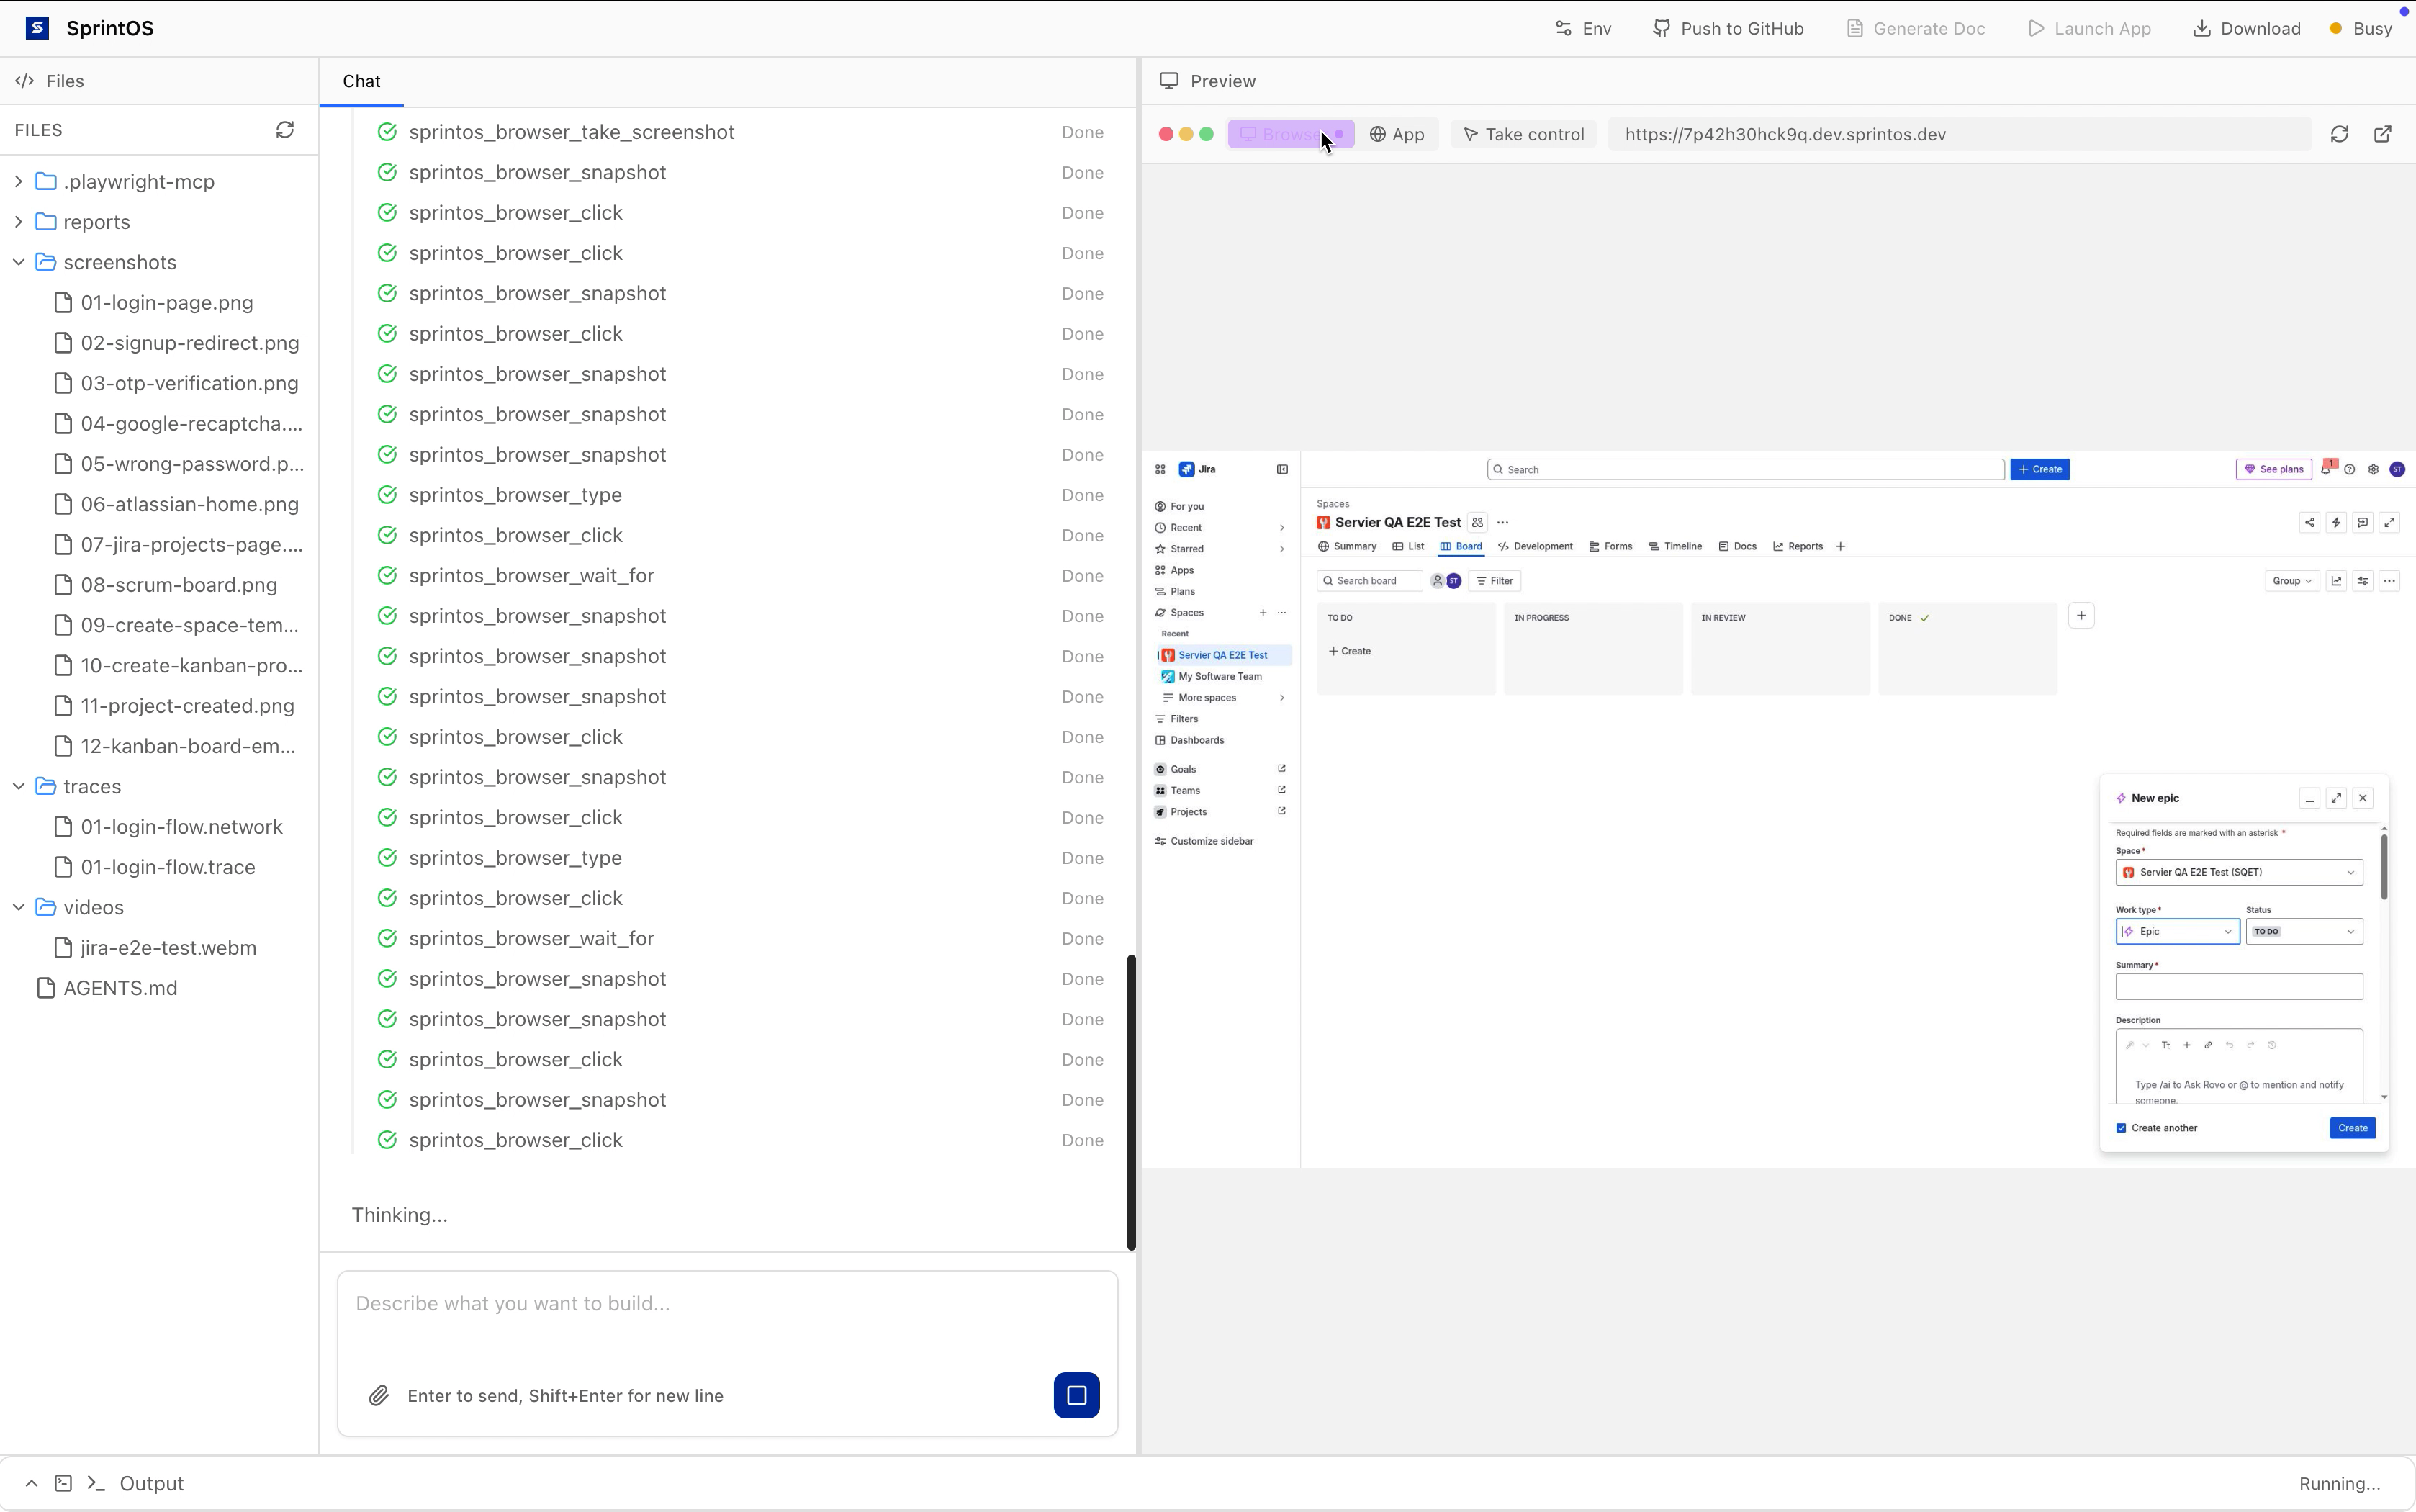
Task: Open Jira settings gear
Action: 2374,469
